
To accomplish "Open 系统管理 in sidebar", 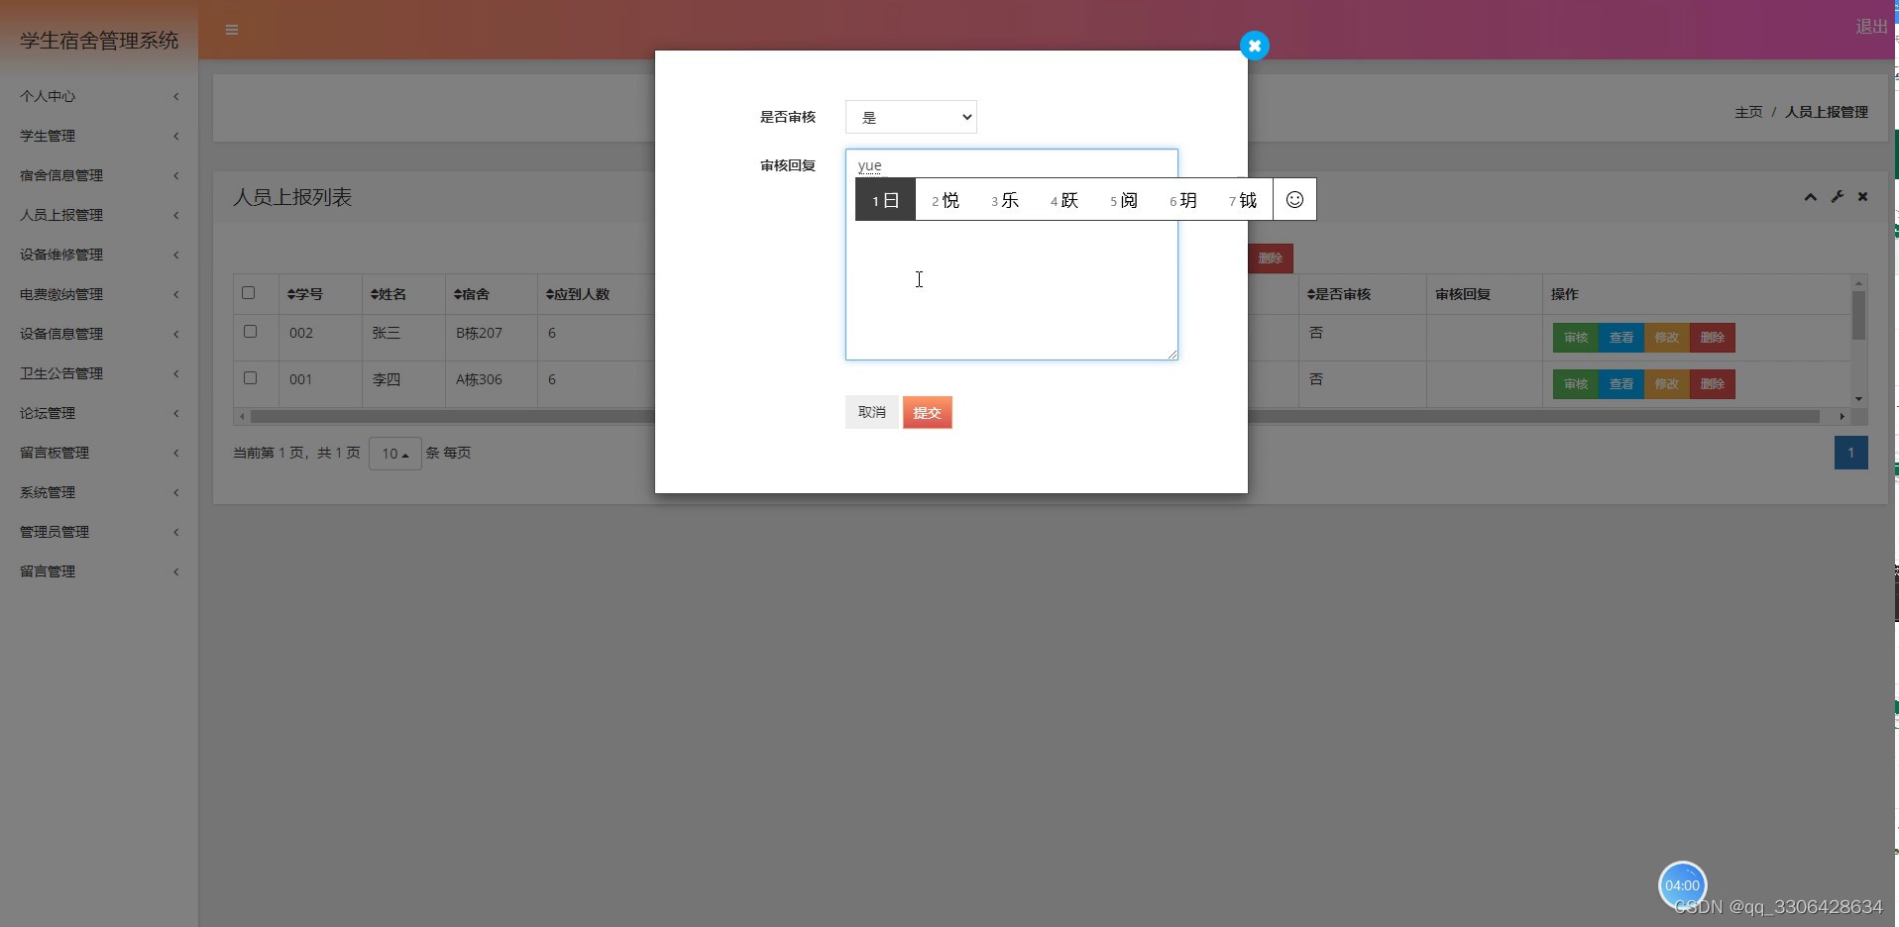I will 99,492.
